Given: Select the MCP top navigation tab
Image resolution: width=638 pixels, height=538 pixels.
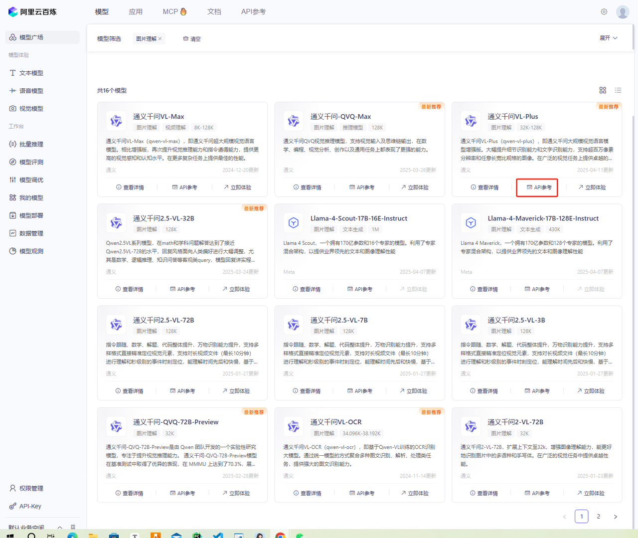Looking at the screenshot, I should pyautogui.click(x=174, y=11).
